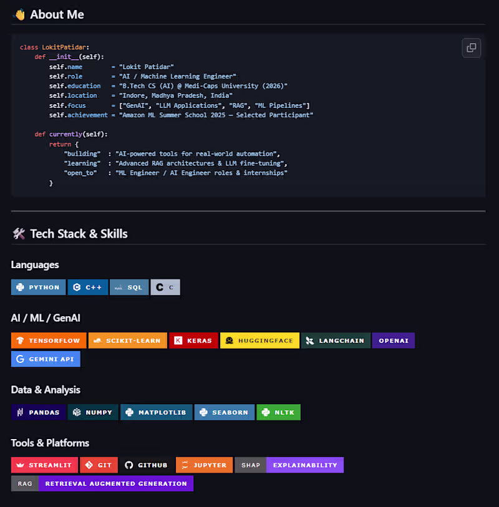This screenshot has width=499, height=507.
Task: Select the Seaborn badge
Action: click(x=224, y=412)
